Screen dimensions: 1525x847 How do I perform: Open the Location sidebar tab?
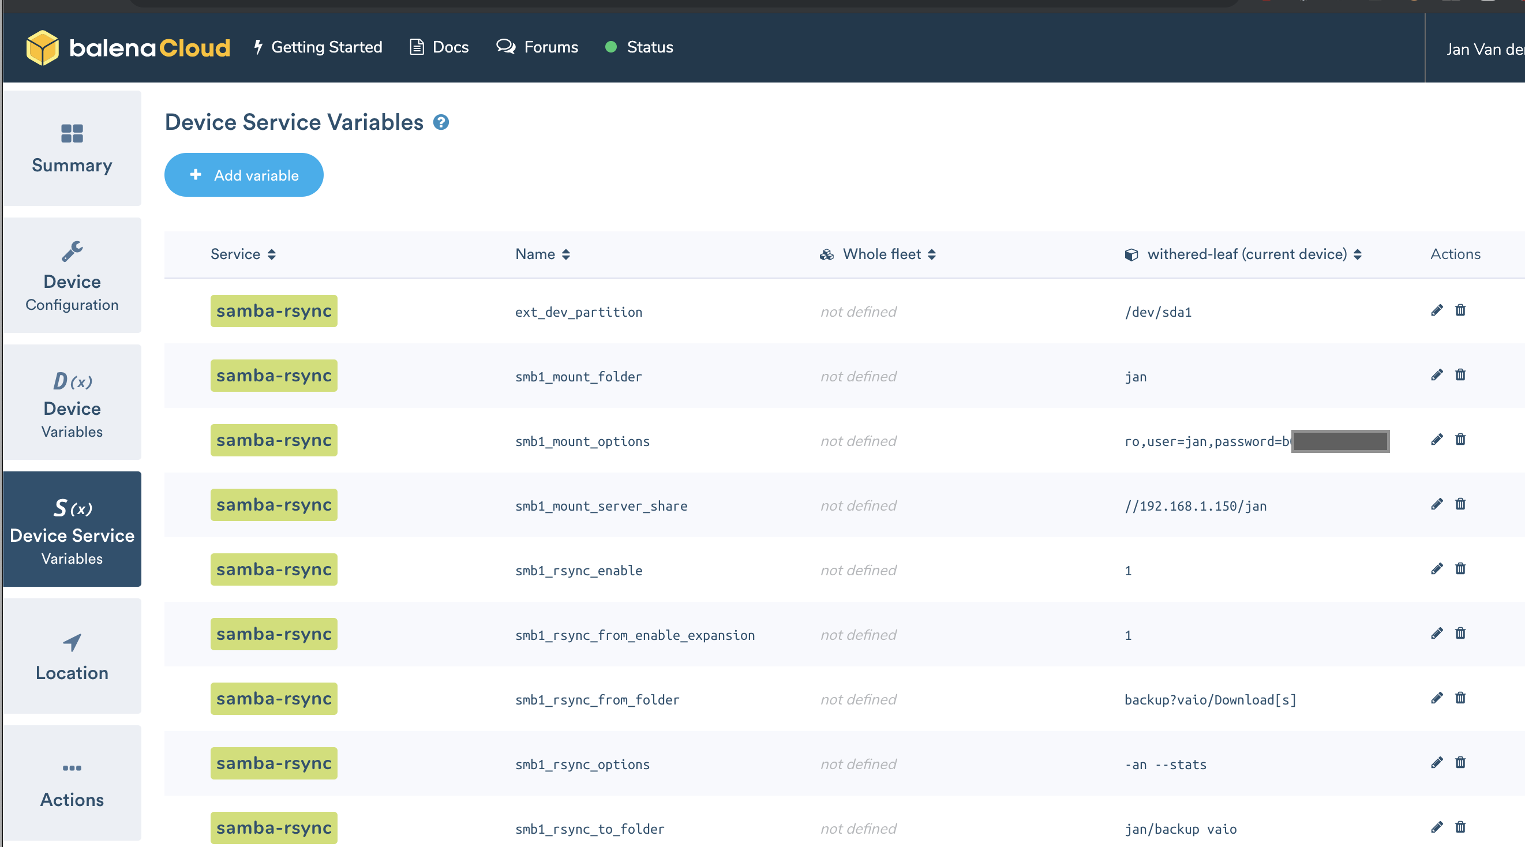click(x=72, y=656)
